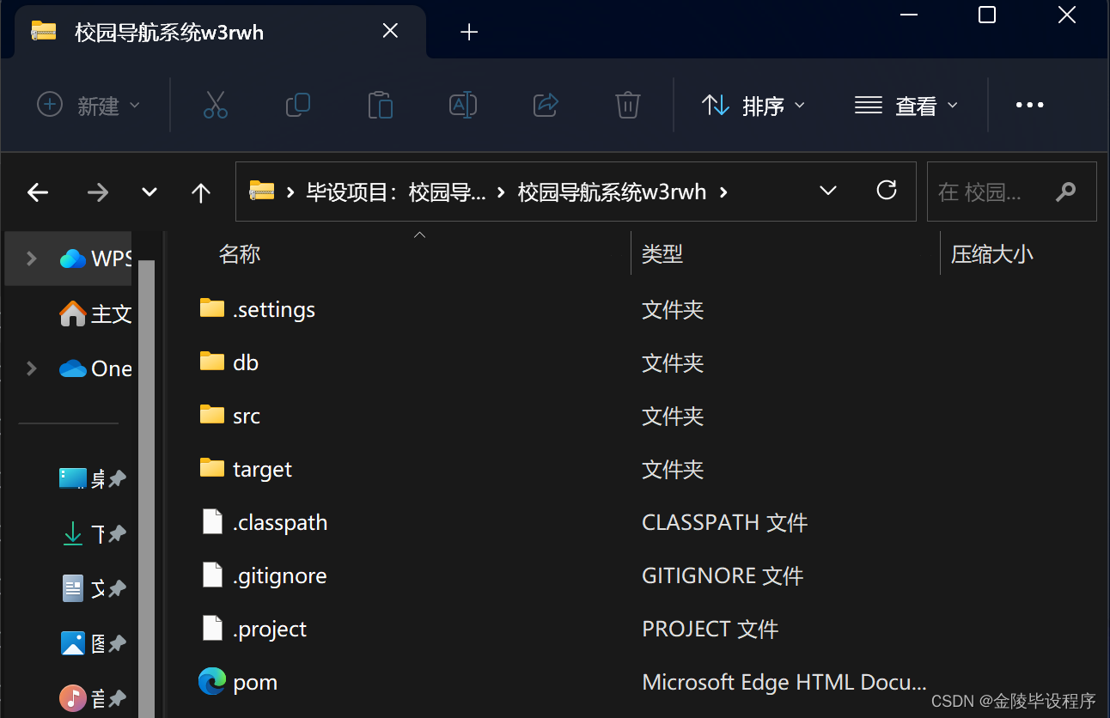This screenshot has width=1110, height=718.
Task: Click the Paste icon
Action: (x=380, y=105)
